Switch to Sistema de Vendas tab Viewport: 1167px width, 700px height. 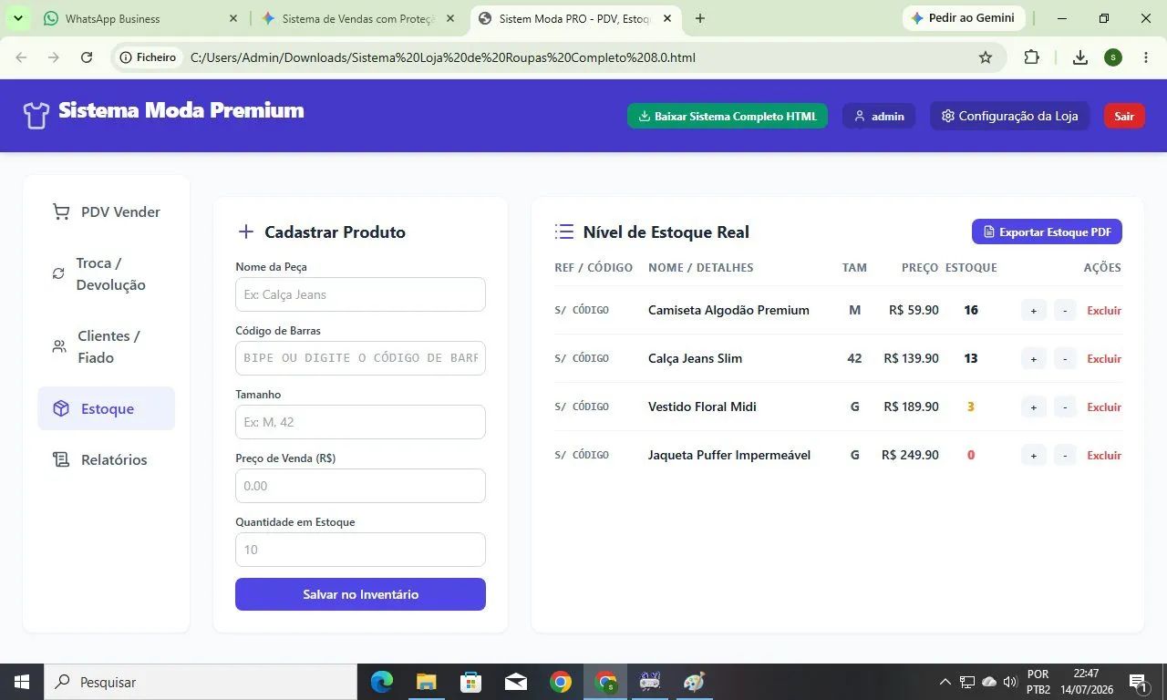click(x=357, y=18)
